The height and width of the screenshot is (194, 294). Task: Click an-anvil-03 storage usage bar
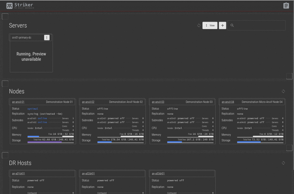click(190, 142)
